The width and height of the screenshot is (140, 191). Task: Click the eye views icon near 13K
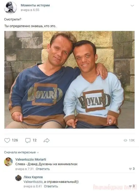click(125, 140)
